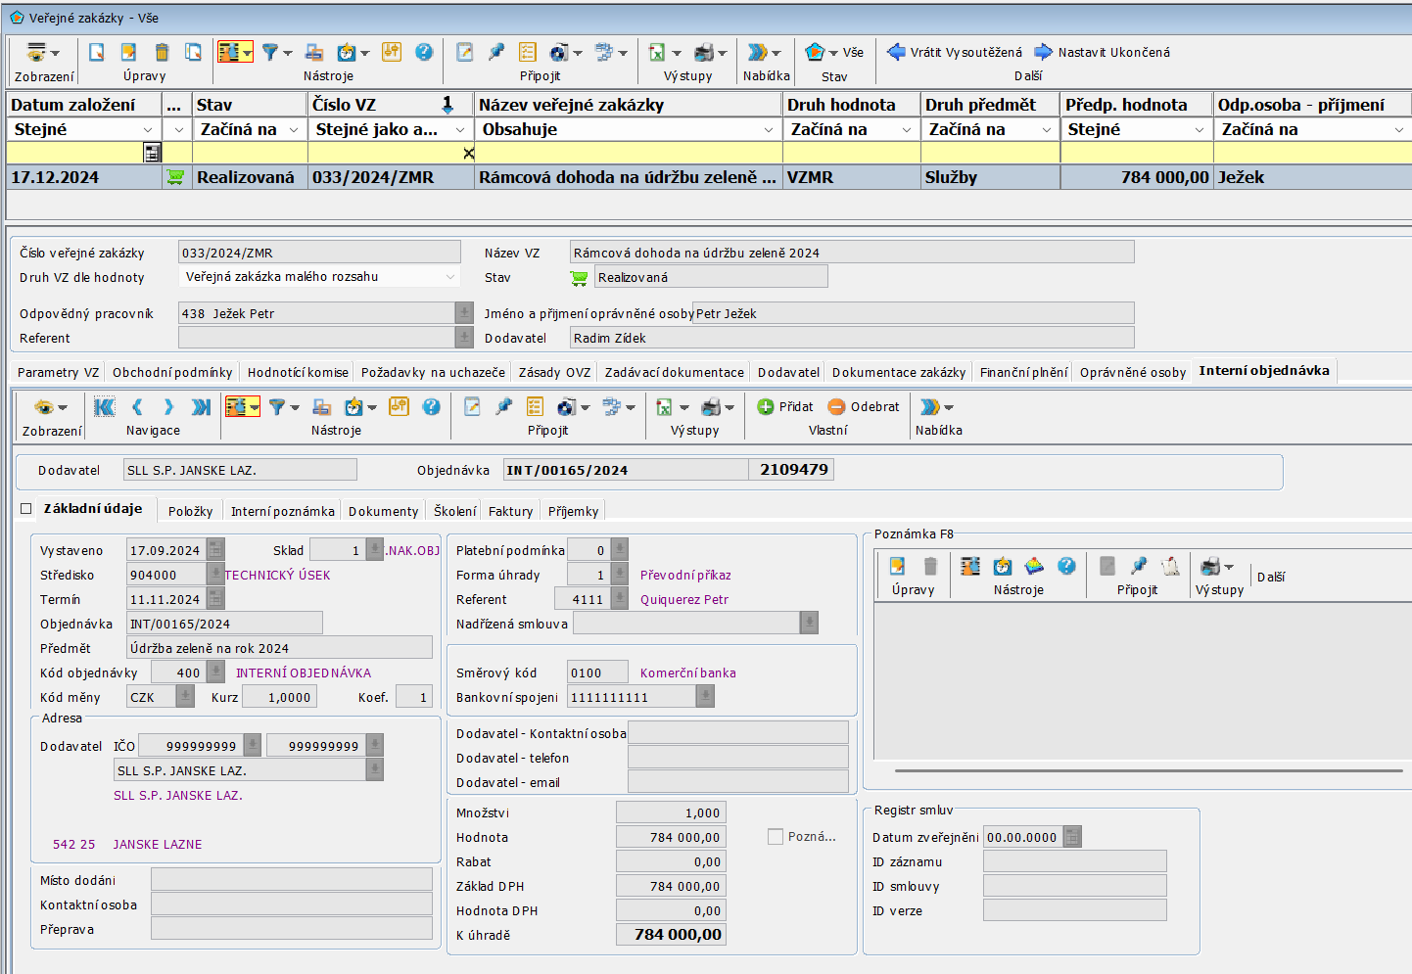Toggle checkbox left of Základní údaje tab
The height and width of the screenshot is (974, 1412).
(x=26, y=509)
